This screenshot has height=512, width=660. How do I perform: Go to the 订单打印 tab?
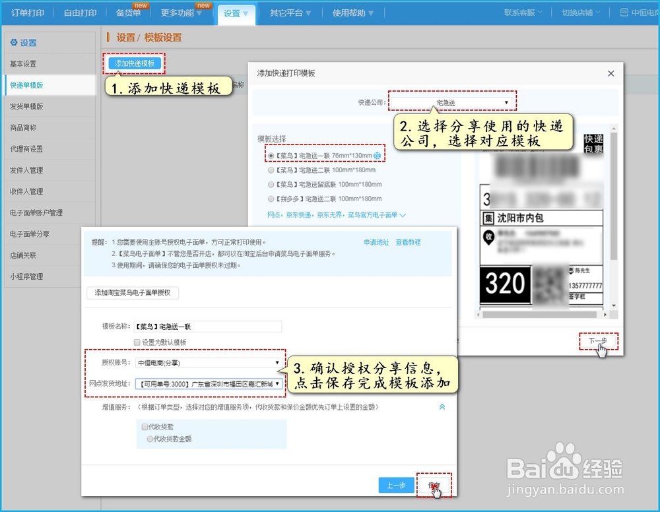[x=27, y=13]
